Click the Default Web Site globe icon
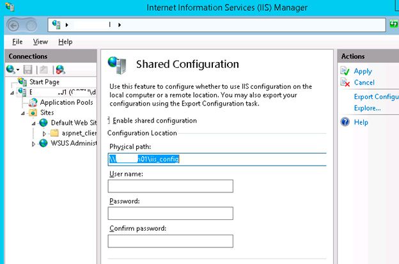Viewport: 399px width, 264px height. click(43, 123)
